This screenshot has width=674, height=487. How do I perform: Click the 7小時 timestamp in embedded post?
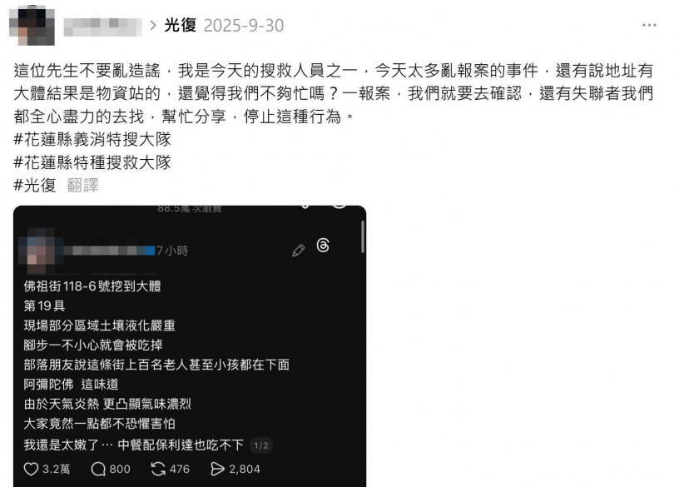tap(172, 251)
